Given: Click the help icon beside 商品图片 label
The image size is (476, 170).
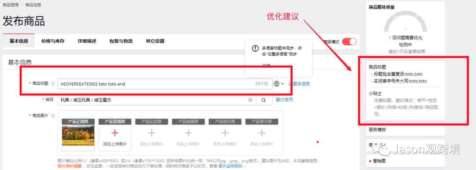Looking at the screenshot, I should coord(53,116).
